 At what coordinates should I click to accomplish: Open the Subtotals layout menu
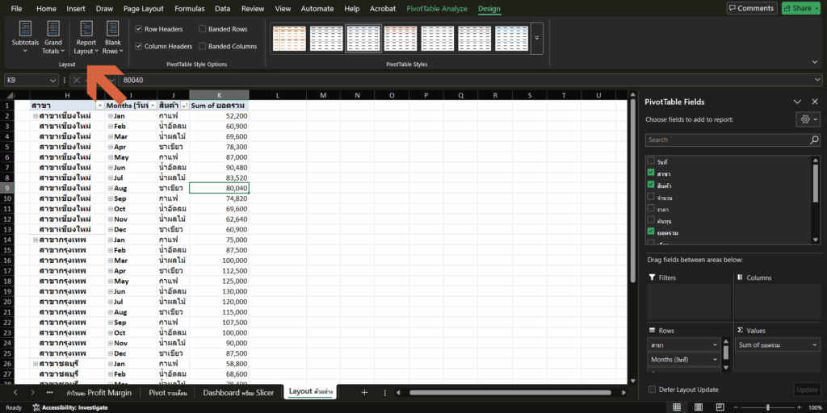click(x=25, y=37)
